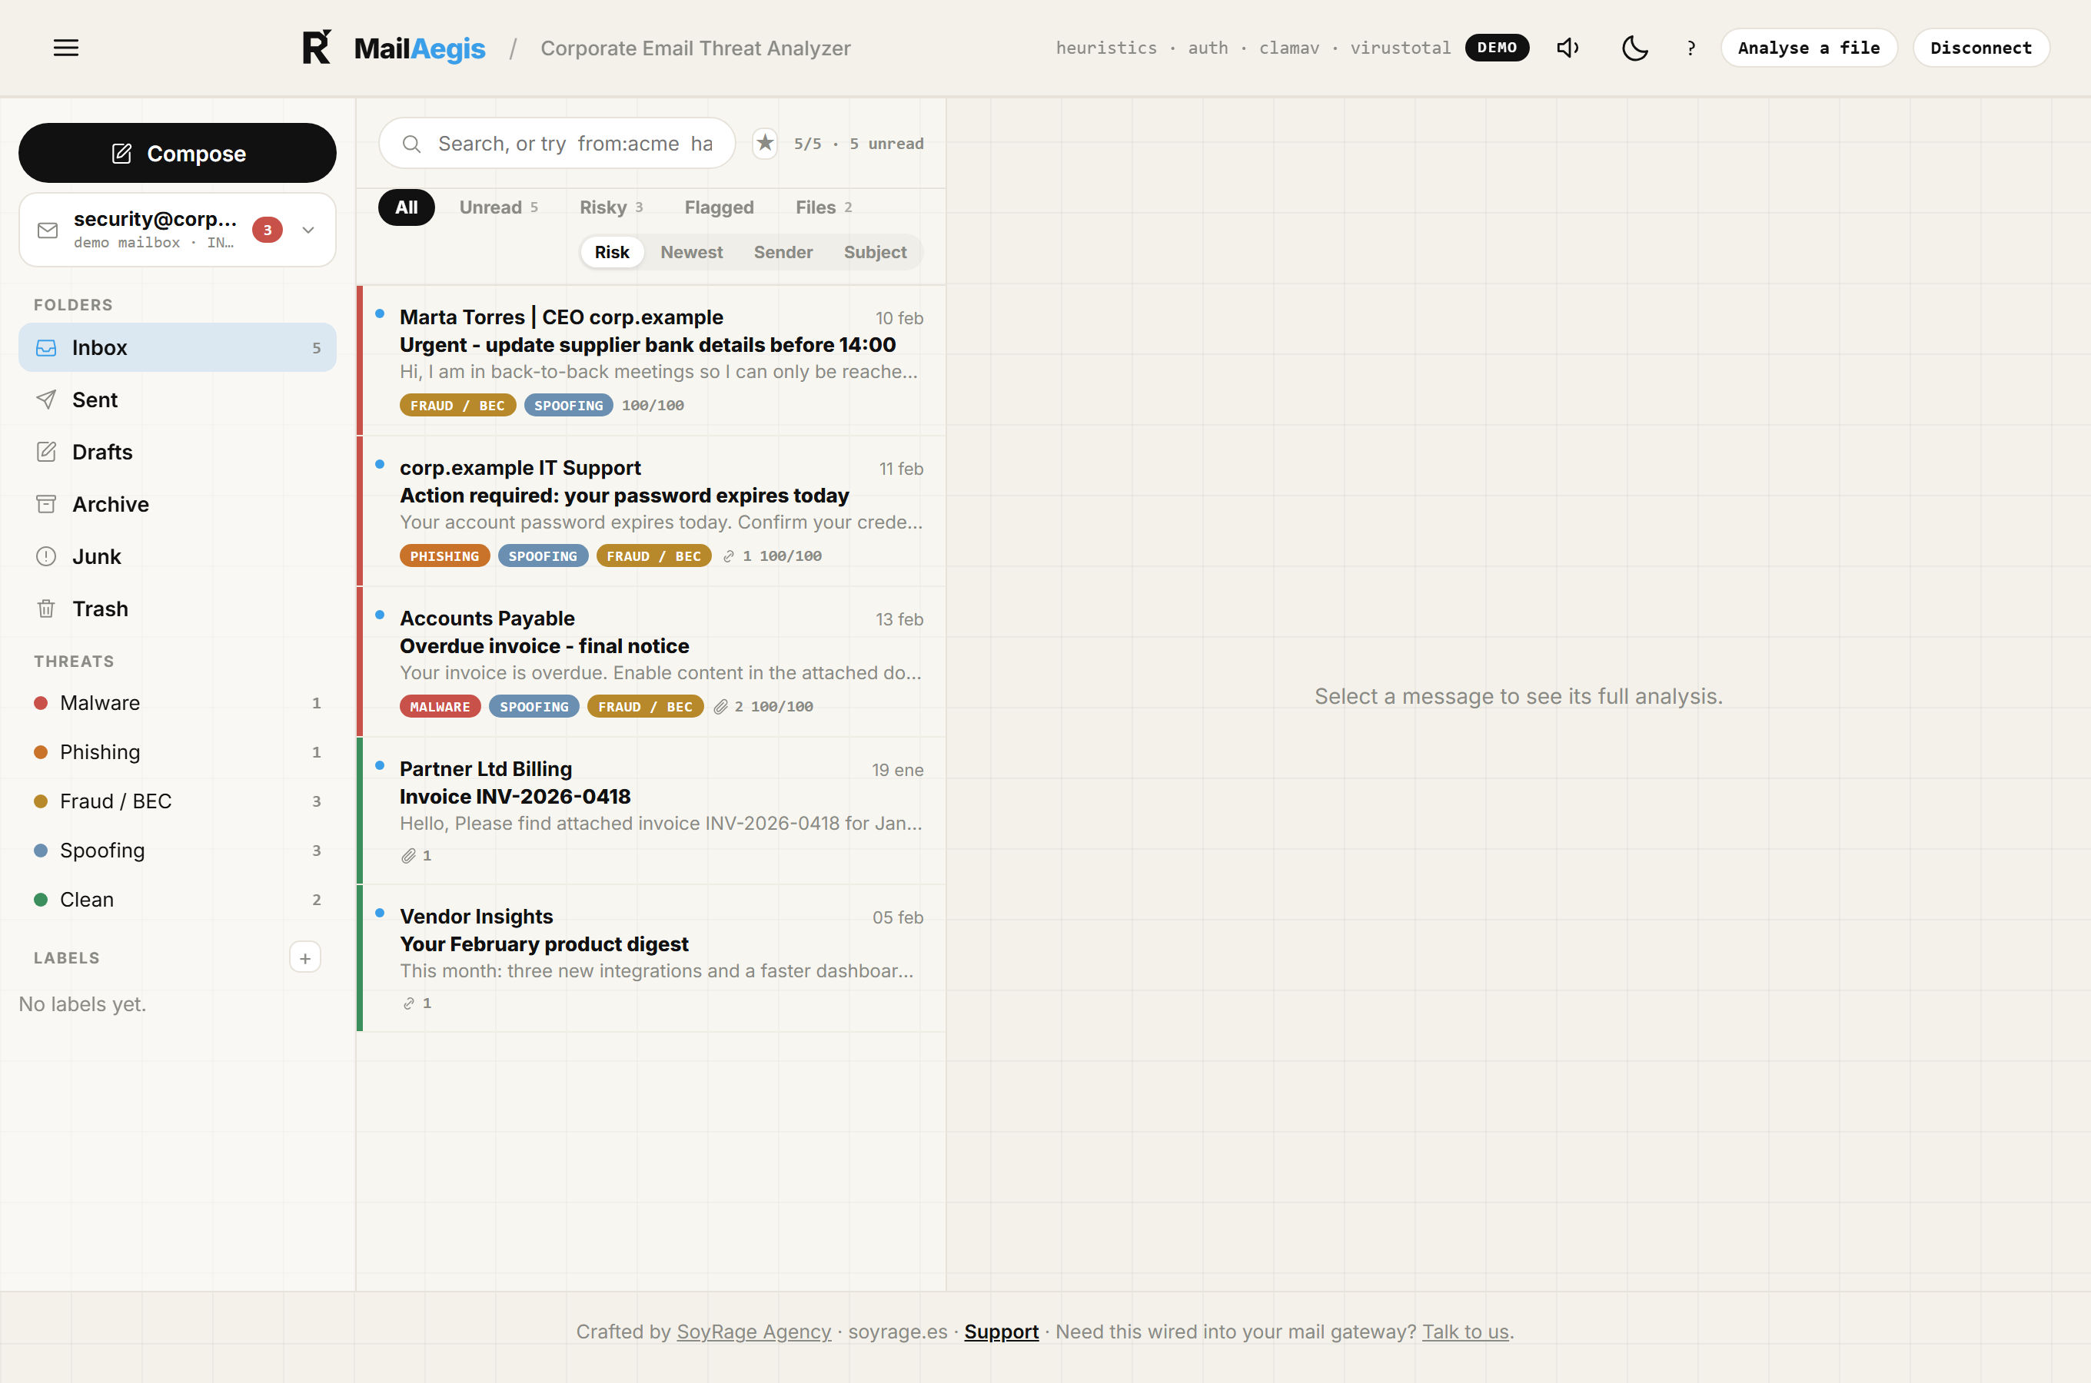Open the hamburger menu
Viewport: 2091px width, 1383px height.
point(66,48)
